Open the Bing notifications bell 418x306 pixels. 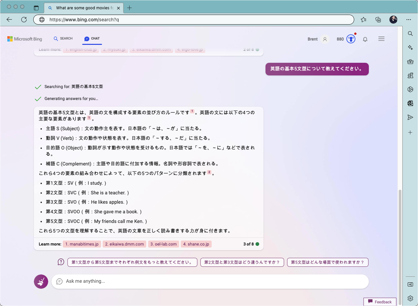[x=365, y=39]
